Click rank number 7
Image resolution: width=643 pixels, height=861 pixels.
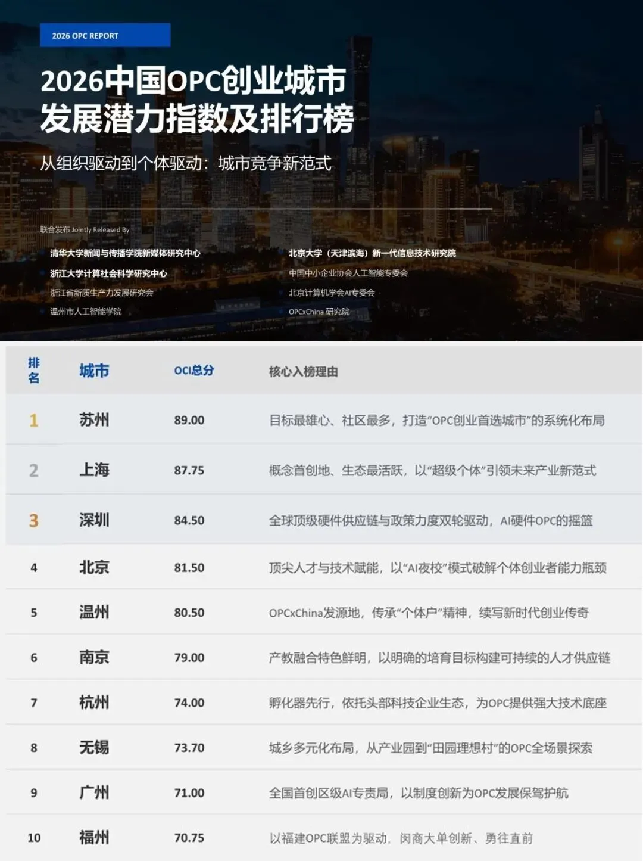[34, 703]
